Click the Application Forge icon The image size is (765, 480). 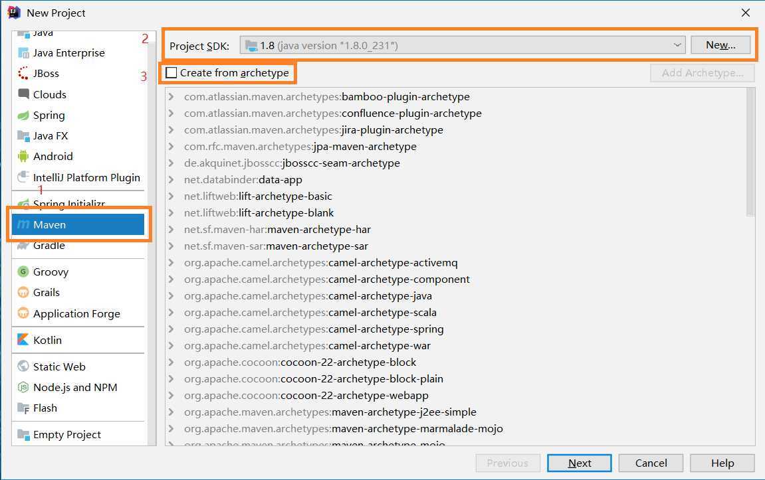coord(23,313)
